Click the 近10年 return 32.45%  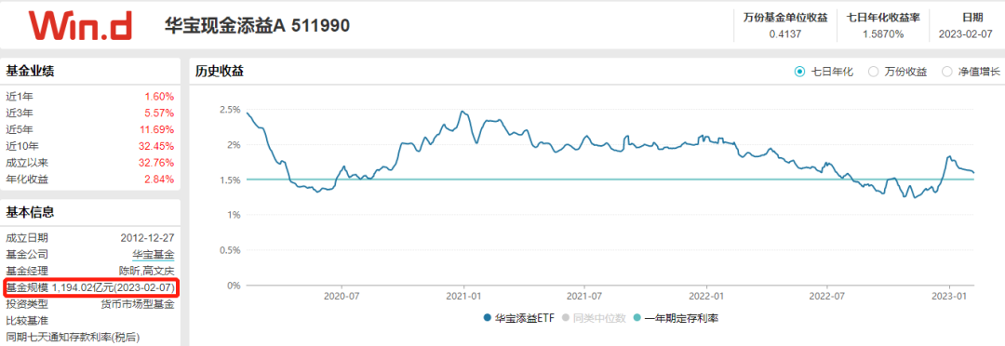pos(156,146)
